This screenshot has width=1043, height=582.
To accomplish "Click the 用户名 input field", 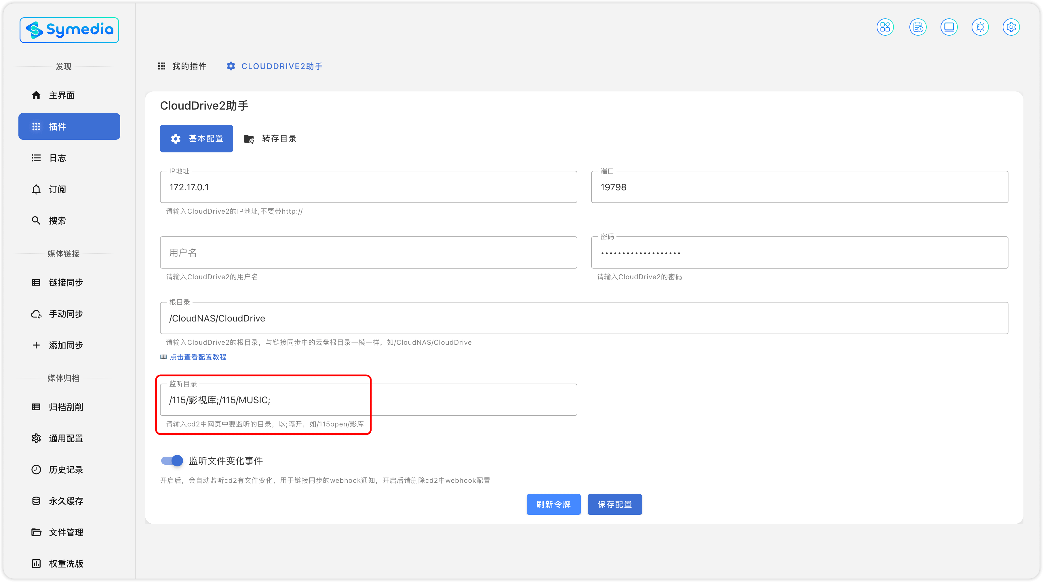I will tap(368, 253).
